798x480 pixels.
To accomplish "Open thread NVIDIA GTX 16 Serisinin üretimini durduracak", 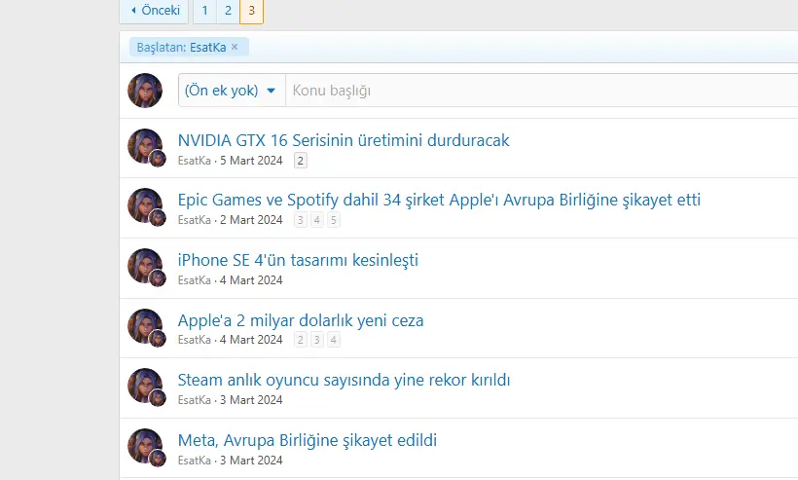I will click(x=344, y=140).
